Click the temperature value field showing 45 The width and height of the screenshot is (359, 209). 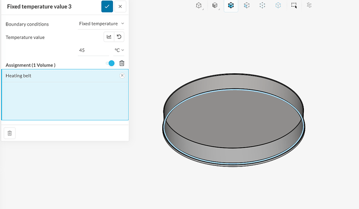(92, 50)
